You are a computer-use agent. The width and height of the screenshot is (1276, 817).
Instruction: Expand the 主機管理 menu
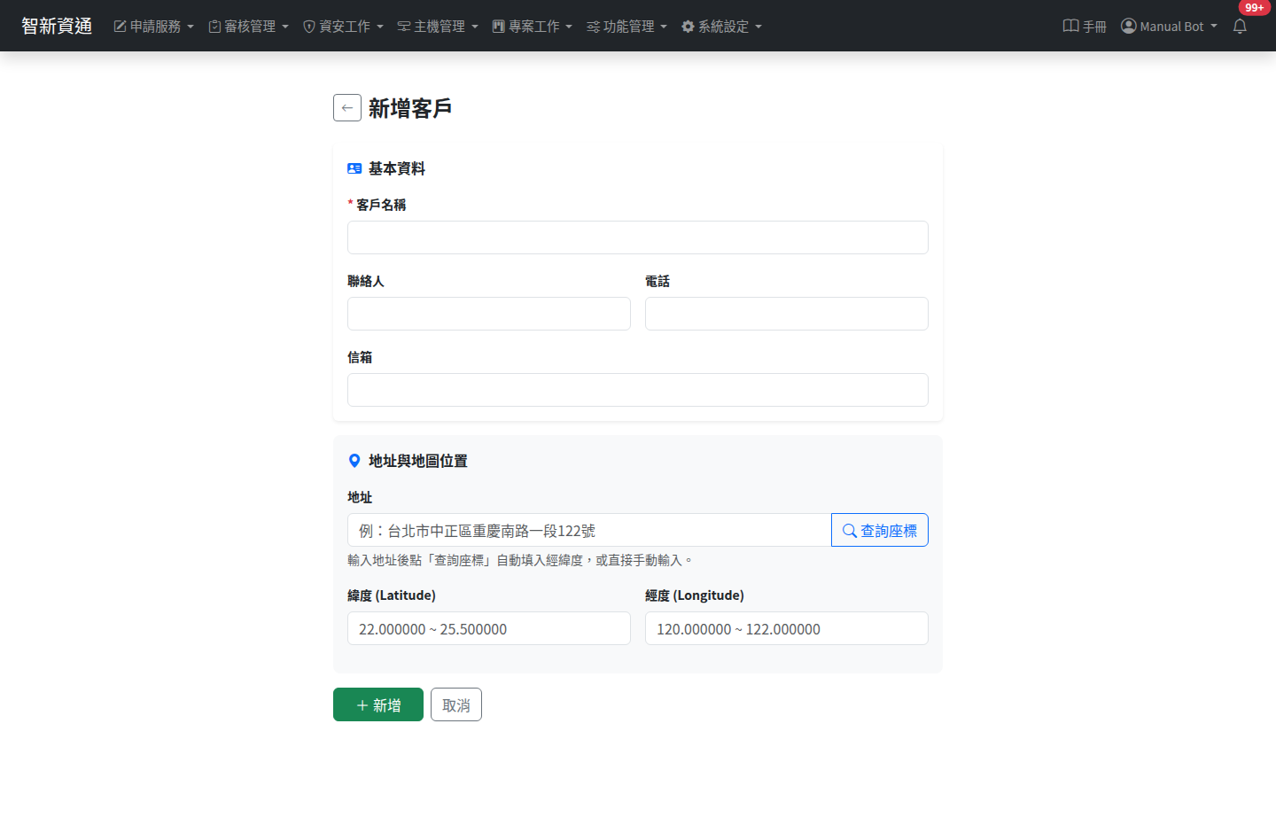[438, 27]
